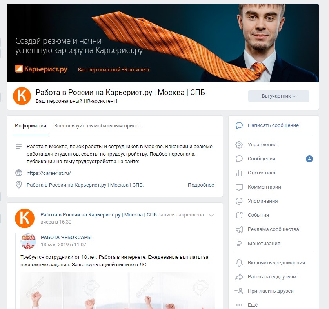
Task: Select the Воспользуйтесь мобильным прило... tab
Action: pos(98,126)
